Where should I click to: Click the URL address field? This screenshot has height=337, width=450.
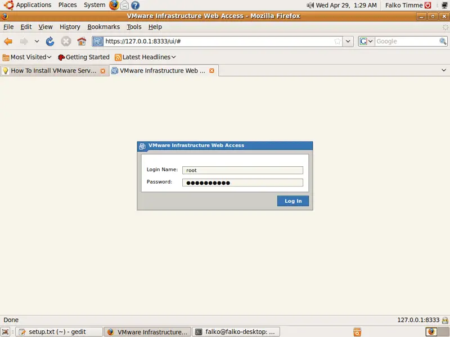point(218,42)
